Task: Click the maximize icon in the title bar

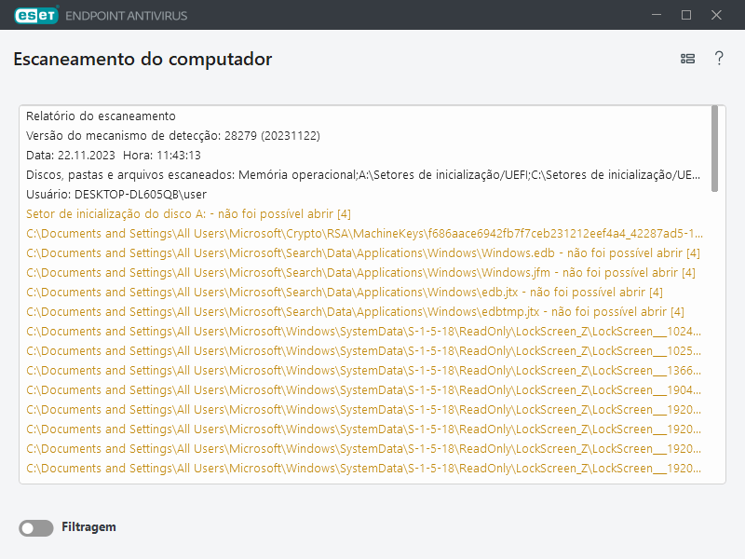Action: pyautogui.click(x=686, y=15)
